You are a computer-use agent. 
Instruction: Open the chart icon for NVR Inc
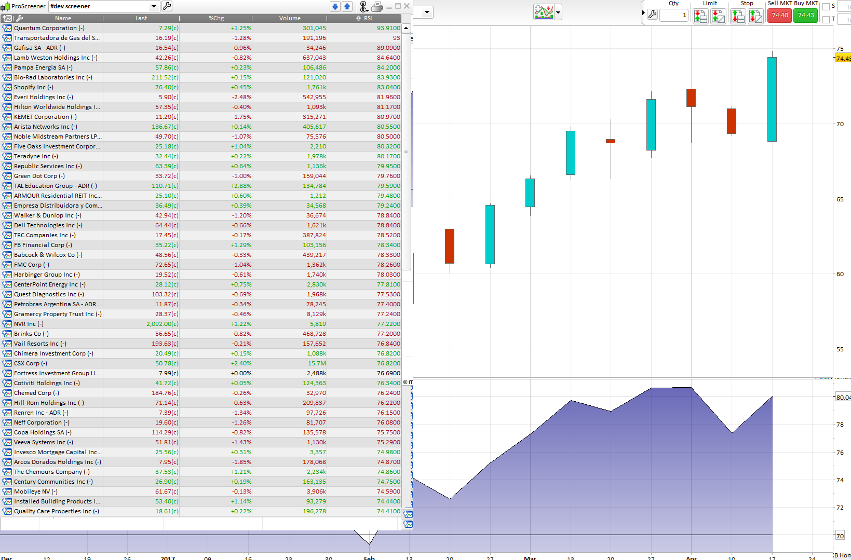[x=7, y=324]
